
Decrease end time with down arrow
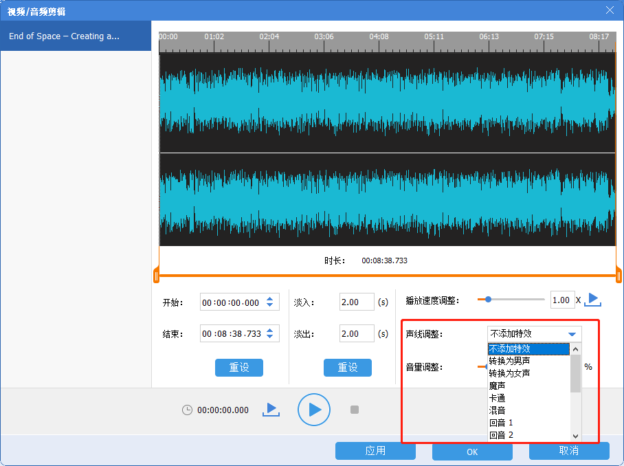(x=270, y=336)
